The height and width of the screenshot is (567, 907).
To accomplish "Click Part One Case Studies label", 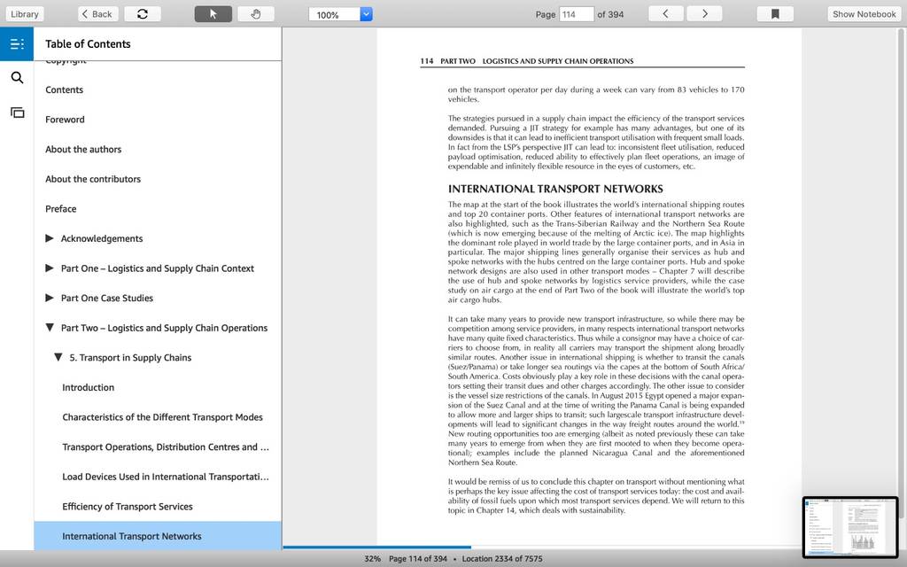I will [x=107, y=298].
